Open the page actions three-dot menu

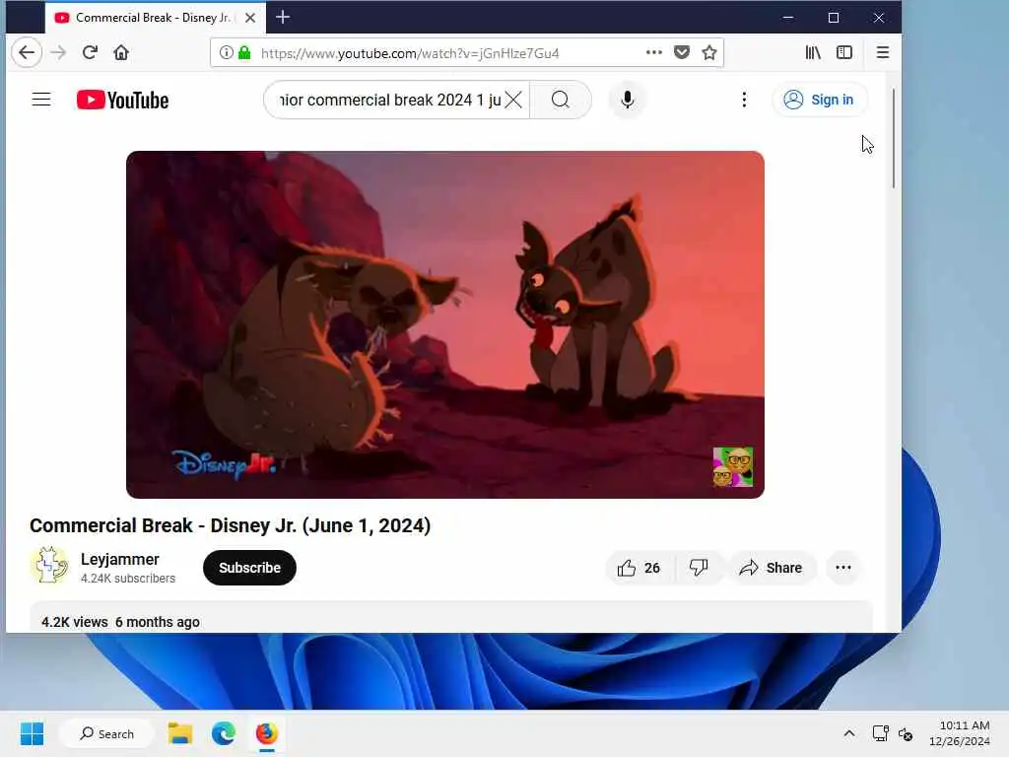click(x=654, y=53)
